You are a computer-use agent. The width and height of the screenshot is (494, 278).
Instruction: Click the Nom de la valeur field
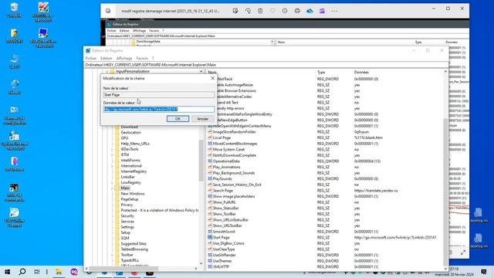(159, 94)
